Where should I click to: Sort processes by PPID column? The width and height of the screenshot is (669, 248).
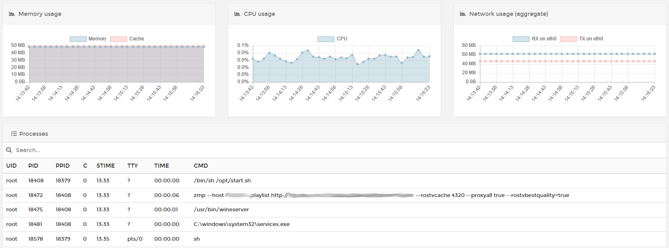pos(63,166)
